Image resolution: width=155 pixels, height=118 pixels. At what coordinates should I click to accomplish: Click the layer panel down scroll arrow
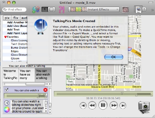click(x=50, y=112)
